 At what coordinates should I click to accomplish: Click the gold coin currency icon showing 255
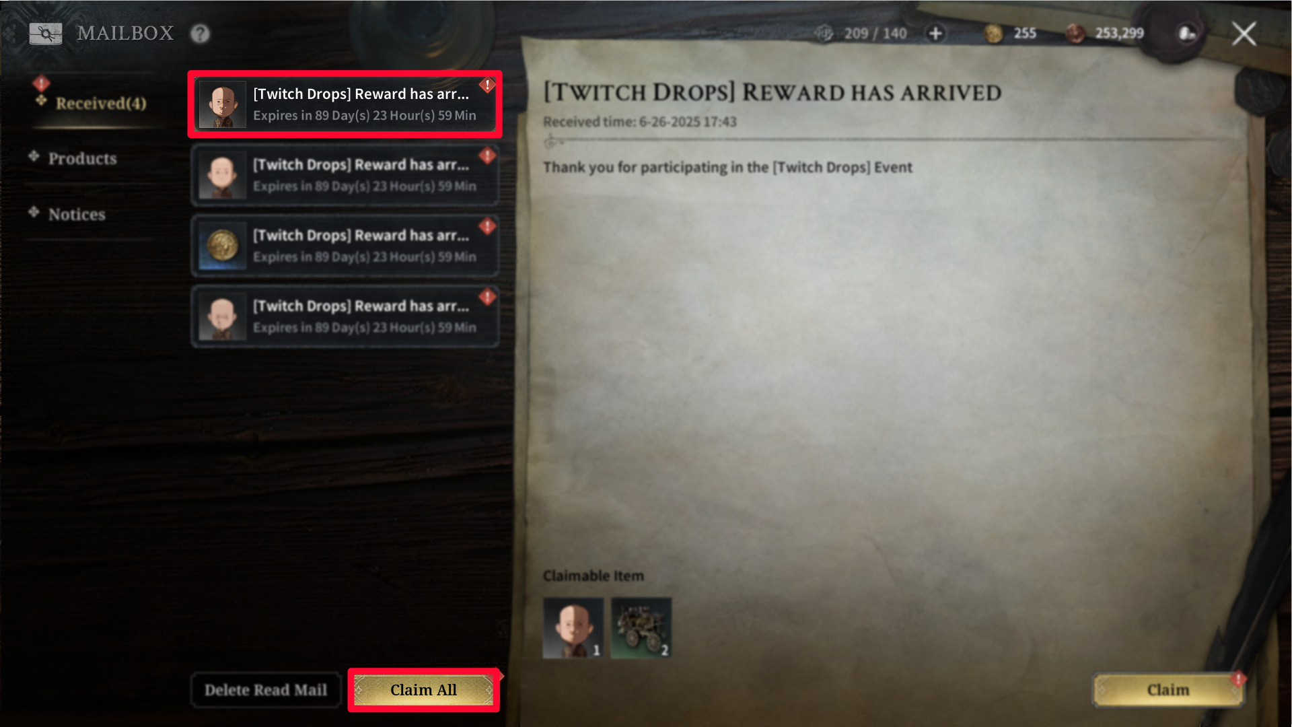coord(993,33)
